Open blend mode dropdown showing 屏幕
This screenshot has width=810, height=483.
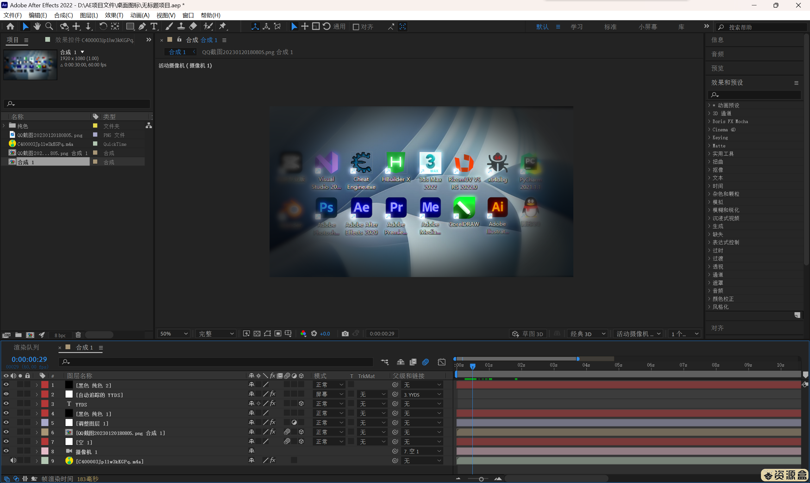pos(329,394)
